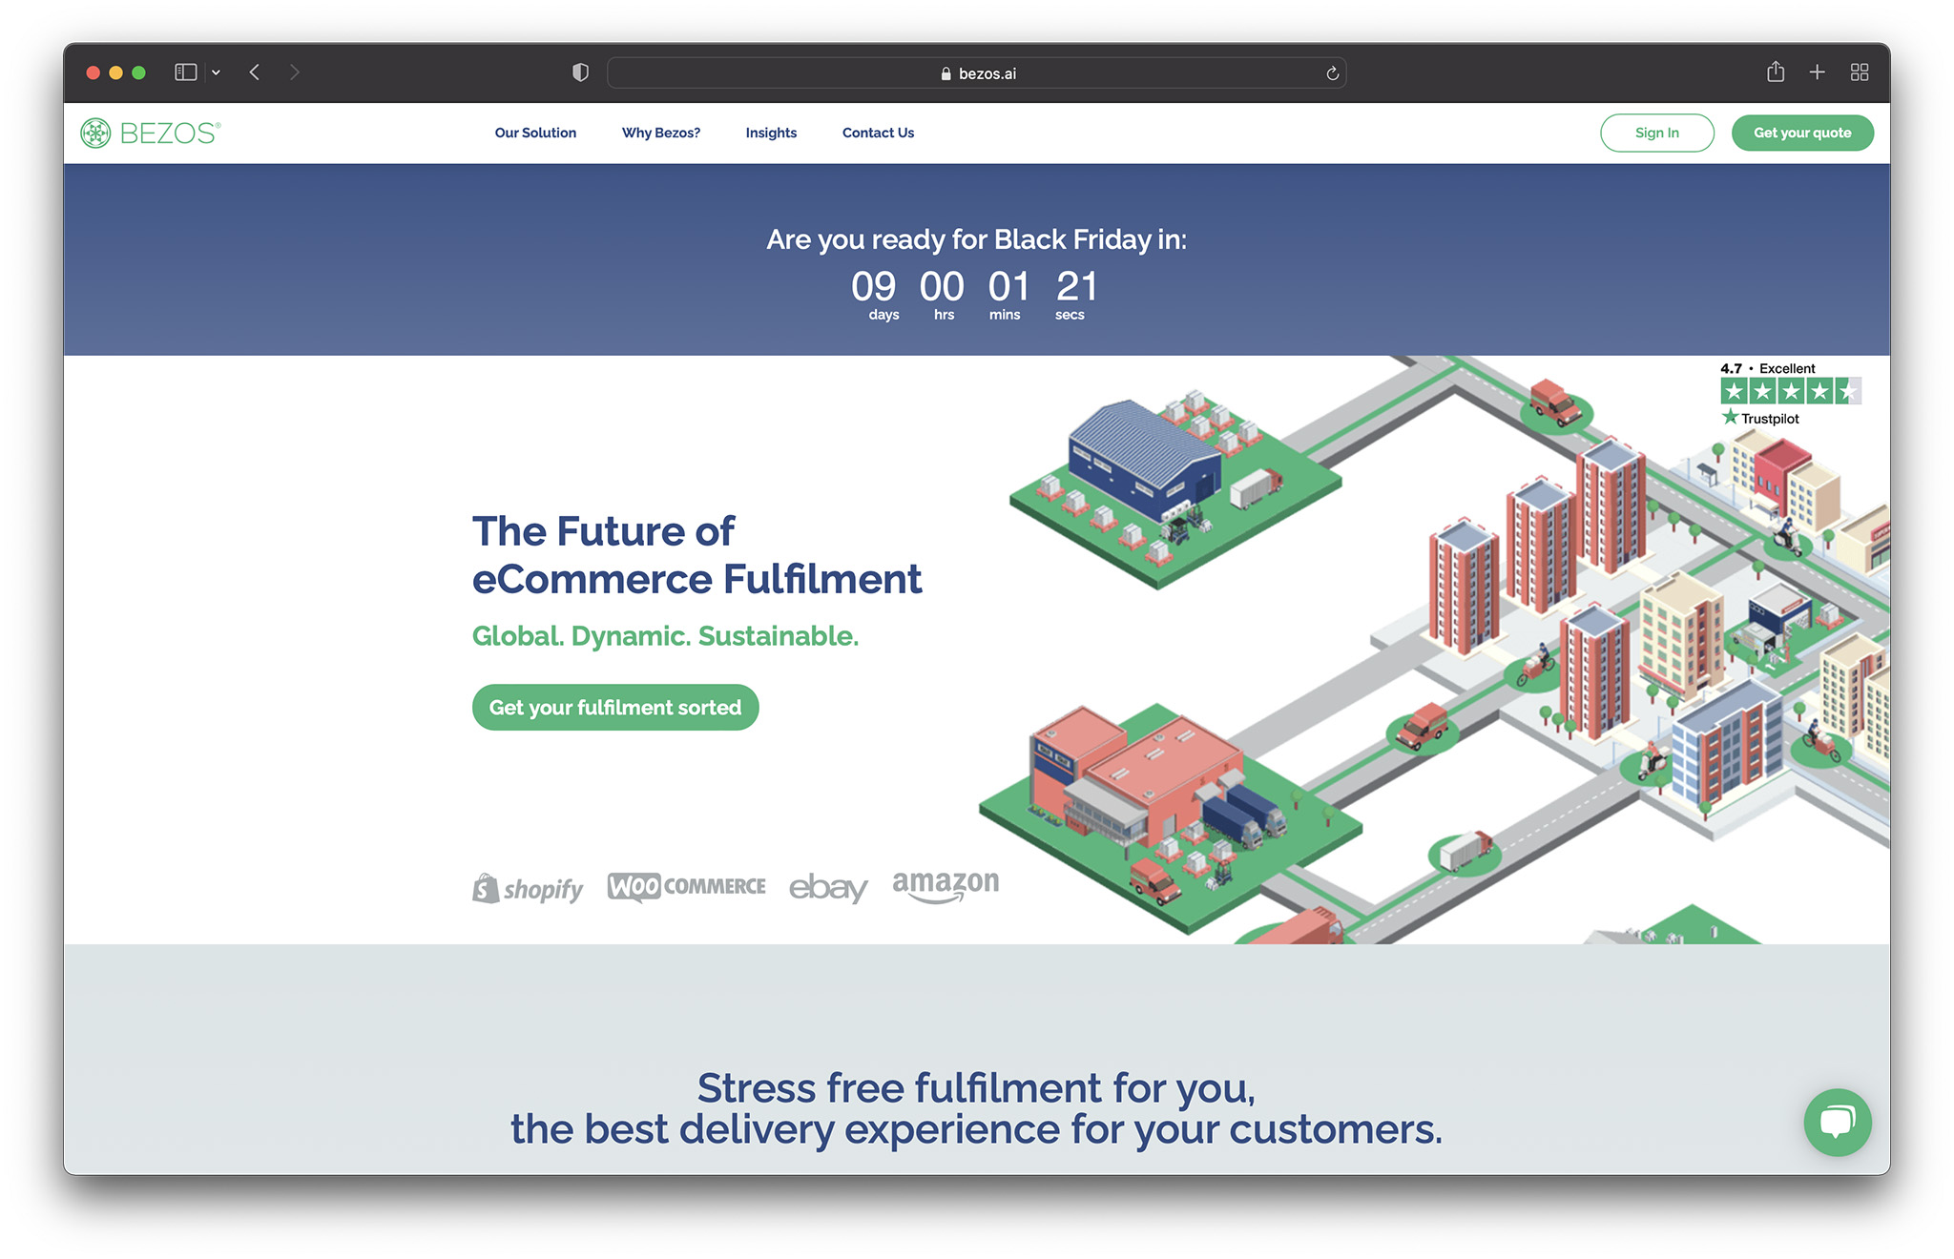Viewport: 1954px width, 1259px height.
Task: Open the Privacy Report shield
Action: click(580, 72)
